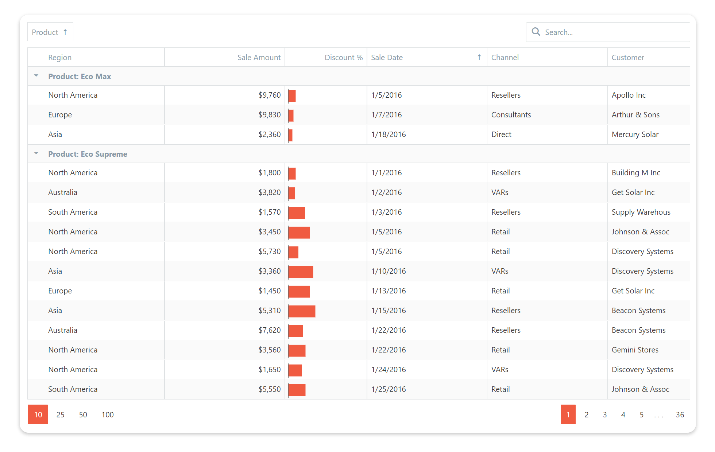Select page 1 in pager
The width and height of the screenshot is (715, 452).
(x=568, y=414)
